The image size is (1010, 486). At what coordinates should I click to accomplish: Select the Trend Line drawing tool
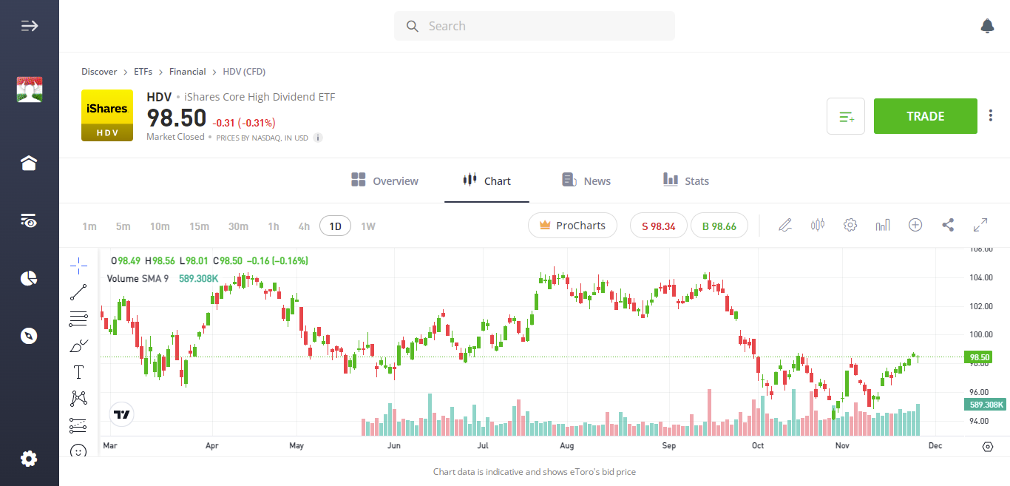pyautogui.click(x=78, y=291)
